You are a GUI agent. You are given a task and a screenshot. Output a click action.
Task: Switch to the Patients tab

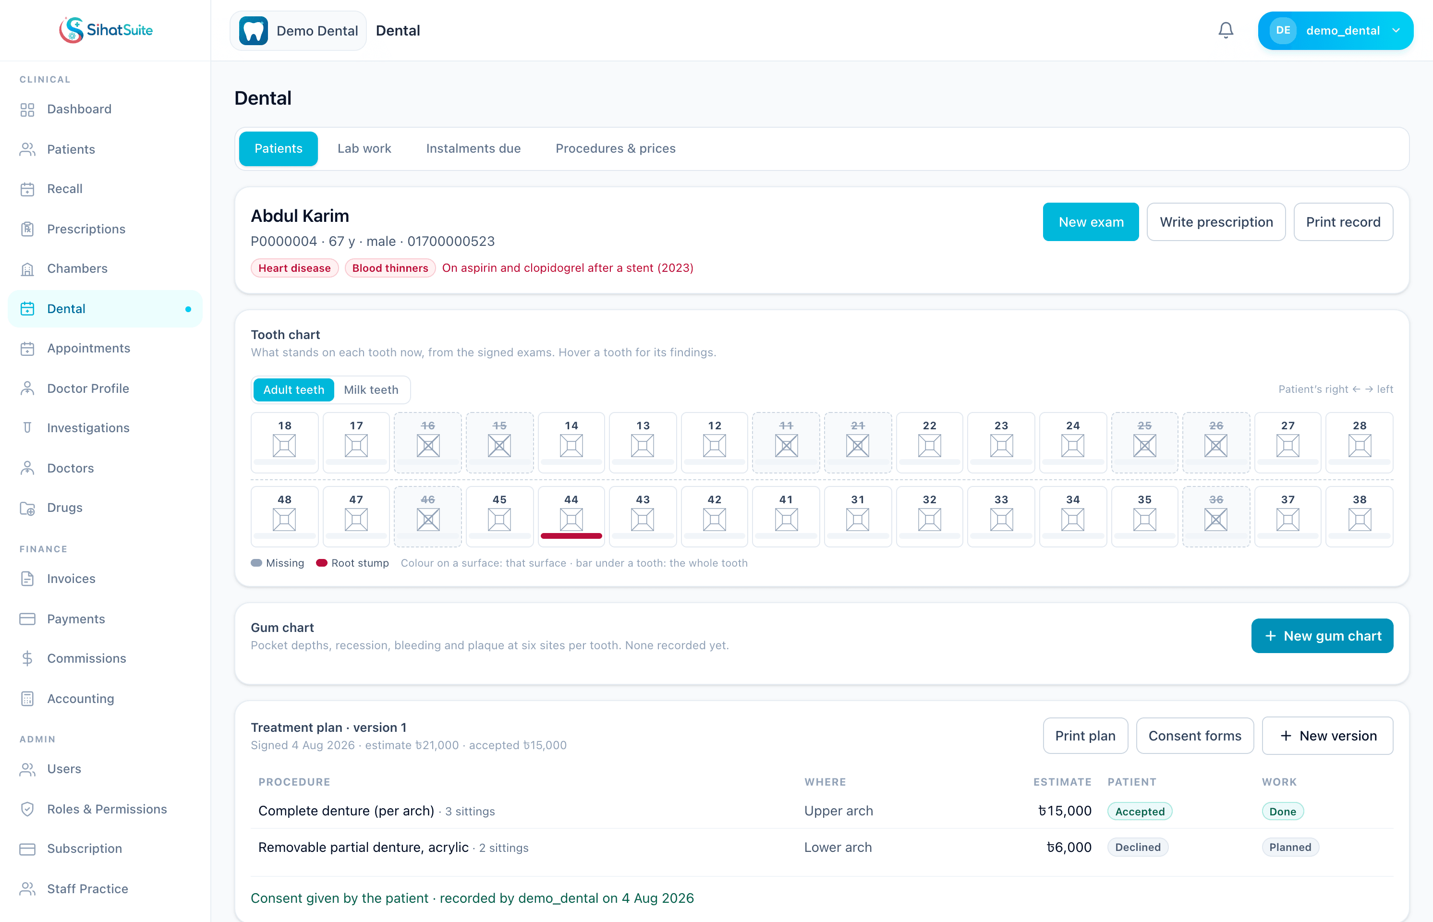pyautogui.click(x=279, y=148)
